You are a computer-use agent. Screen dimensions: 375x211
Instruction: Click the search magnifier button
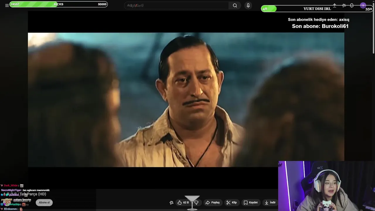tap(235, 5)
